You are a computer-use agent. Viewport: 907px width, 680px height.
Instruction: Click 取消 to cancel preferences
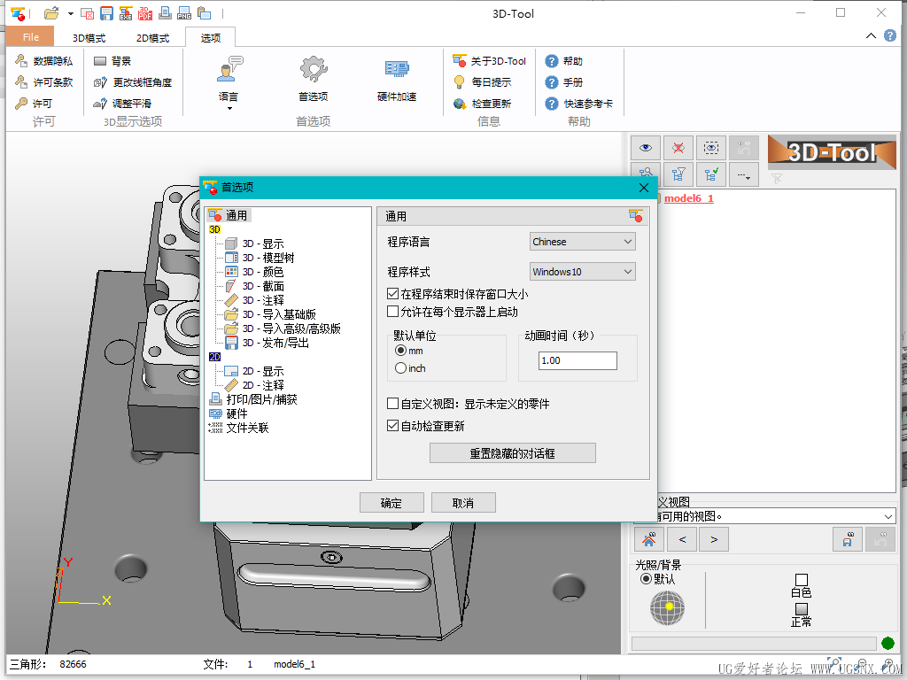click(463, 503)
